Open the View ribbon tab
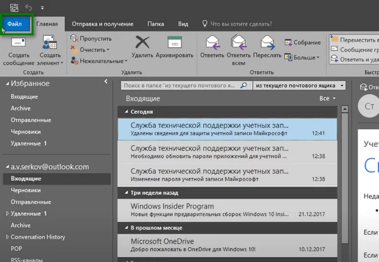This screenshot has height=262, width=379. click(x=183, y=24)
